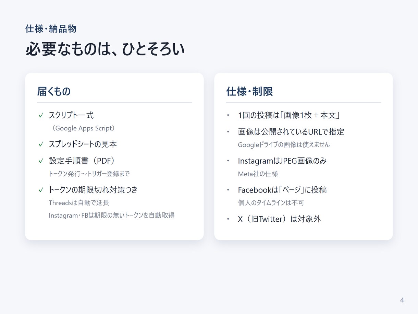Select the text 'トークンの期限切れ対策つき'

(x=93, y=190)
